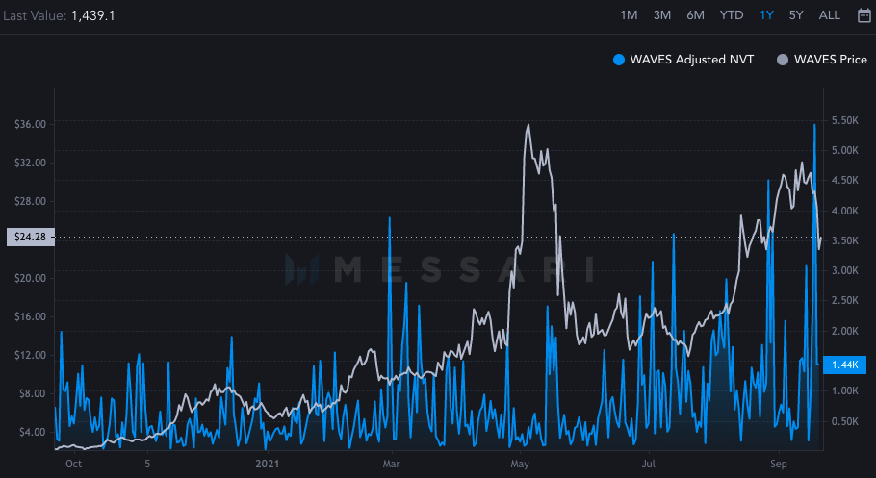Click the WAVES Price legend label
The height and width of the screenshot is (478, 876).
tap(831, 60)
